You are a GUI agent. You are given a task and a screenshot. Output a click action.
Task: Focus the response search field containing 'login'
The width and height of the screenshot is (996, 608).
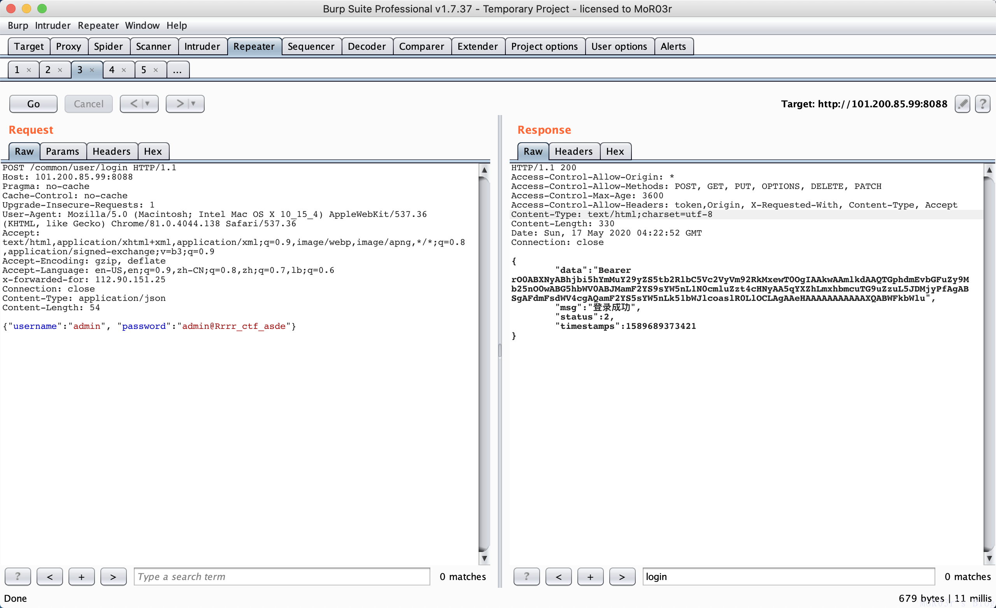click(x=789, y=577)
